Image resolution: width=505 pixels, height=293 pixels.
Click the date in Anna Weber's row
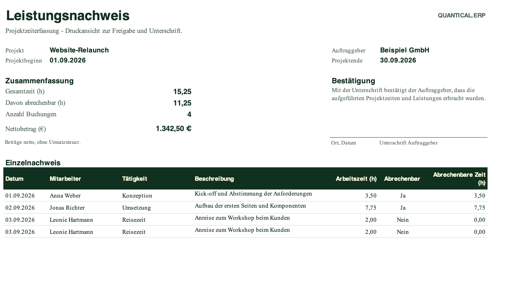click(20, 196)
